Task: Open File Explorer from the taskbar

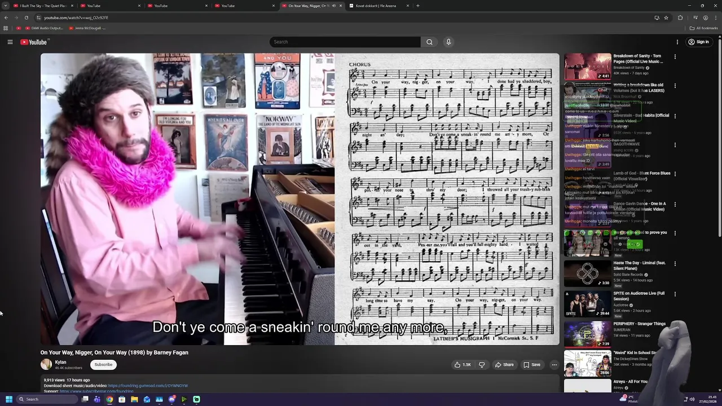Action: coord(134,399)
